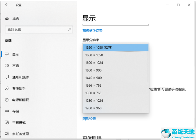196x140 pixels.
Task: Select 1360 × 768 resolution
Action: (116, 93)
